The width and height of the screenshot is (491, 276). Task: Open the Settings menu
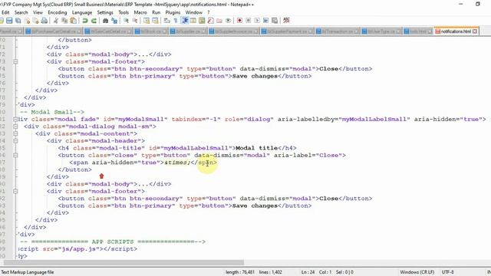(105, 12)
